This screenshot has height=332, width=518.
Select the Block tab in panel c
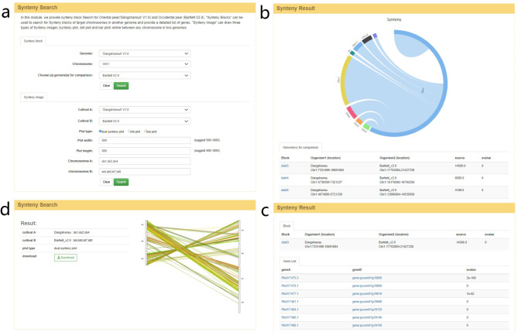[x=286, y=226]
